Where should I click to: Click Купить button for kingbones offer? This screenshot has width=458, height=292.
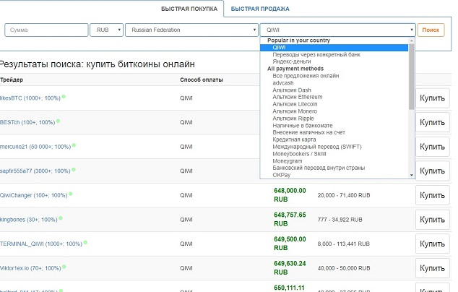[x=432, y=220]
